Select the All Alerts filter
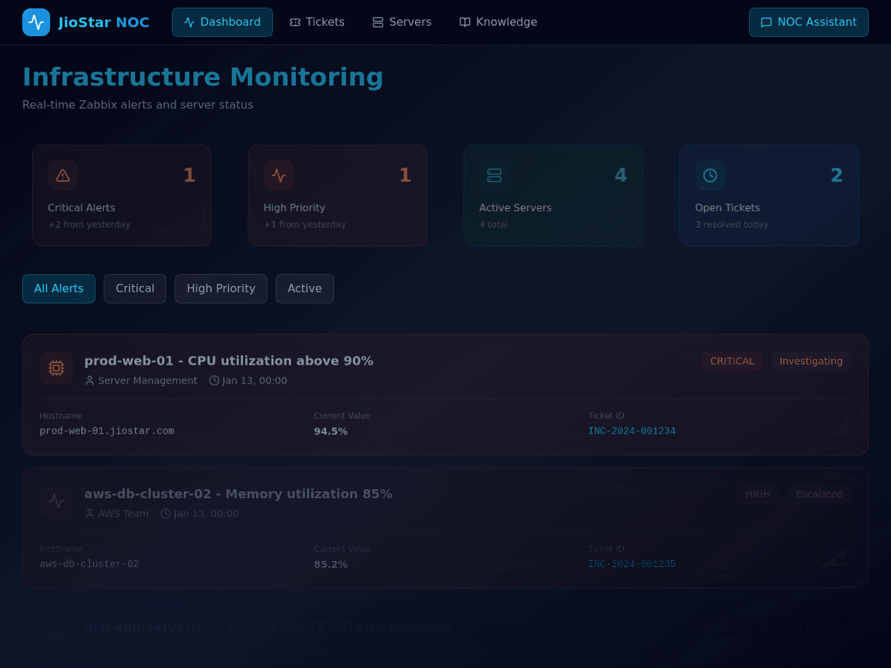Screen dimensions: 891x668 tap(58, 289)
